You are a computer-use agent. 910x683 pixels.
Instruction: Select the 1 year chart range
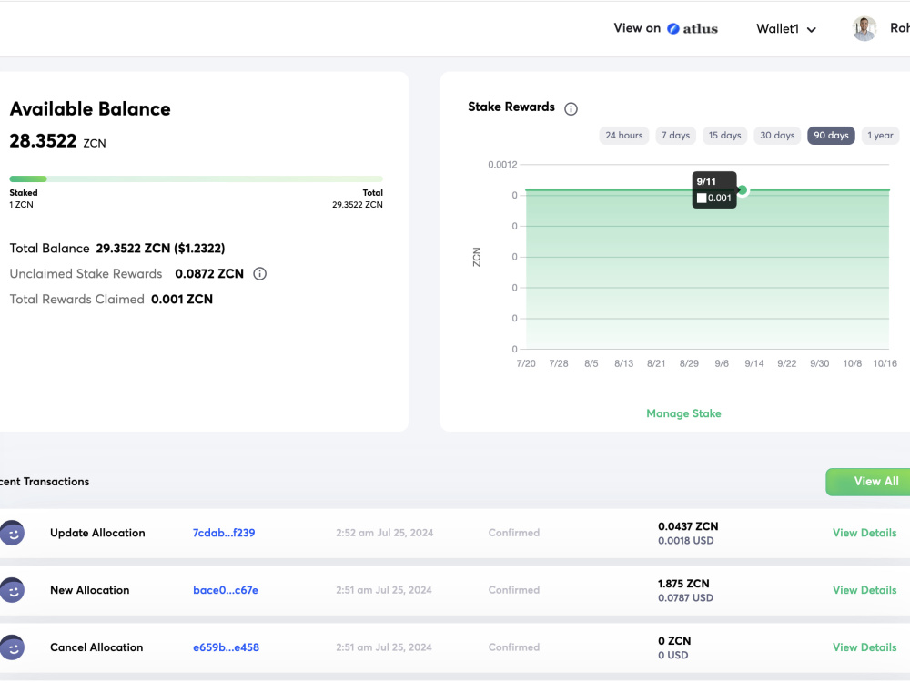(x=880, y=135)
